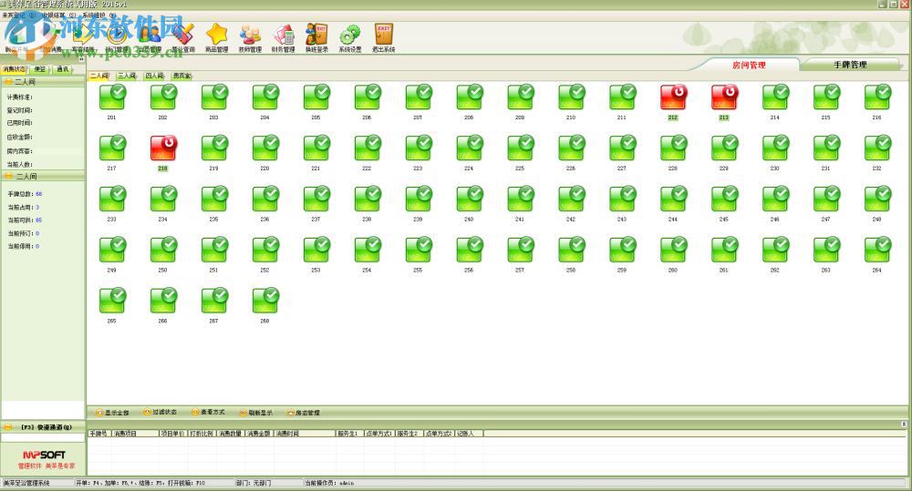
Task: Collapse the upper 二人间 info panel header
Action: click(x=43, y=82)
